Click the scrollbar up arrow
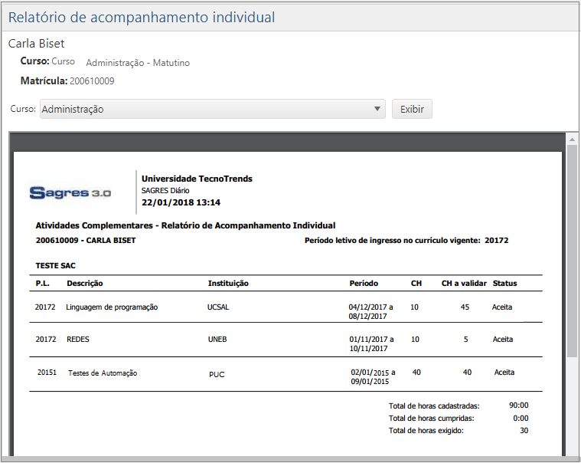 (572, 140)
